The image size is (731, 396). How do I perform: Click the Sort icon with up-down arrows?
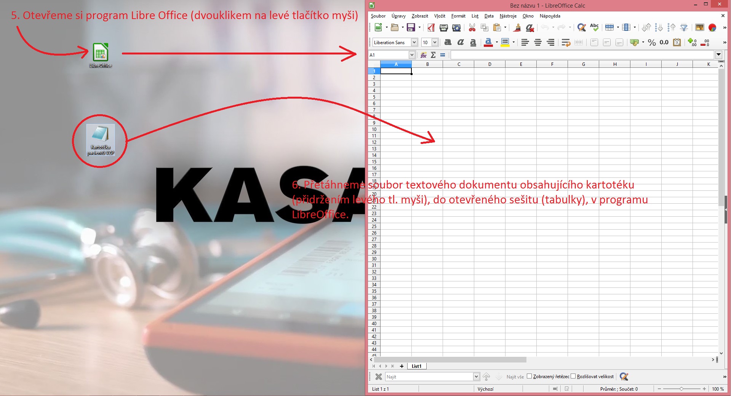(x=646, y=27)
